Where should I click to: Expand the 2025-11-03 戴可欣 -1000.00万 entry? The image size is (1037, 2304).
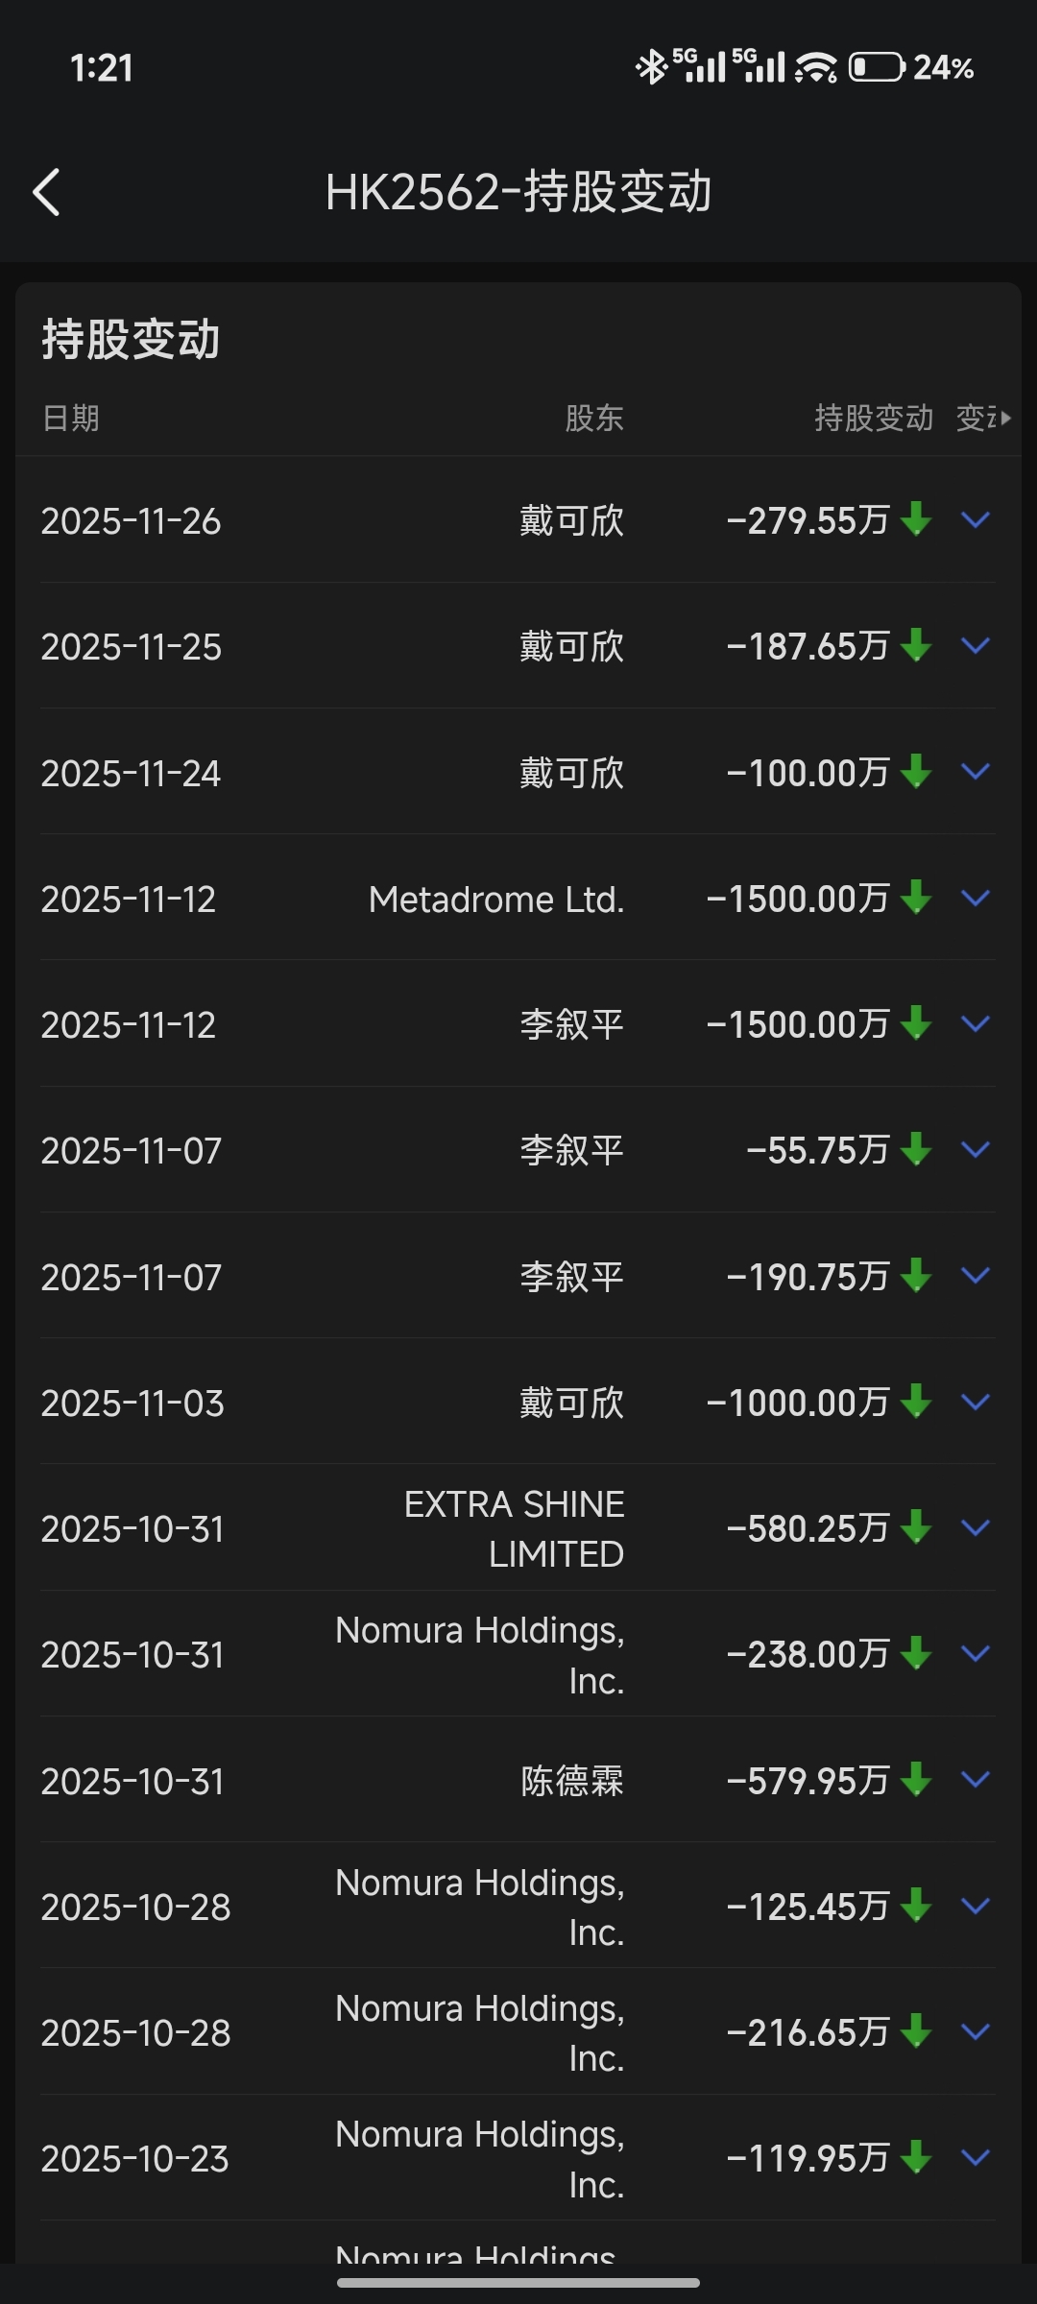[976, 1402]
